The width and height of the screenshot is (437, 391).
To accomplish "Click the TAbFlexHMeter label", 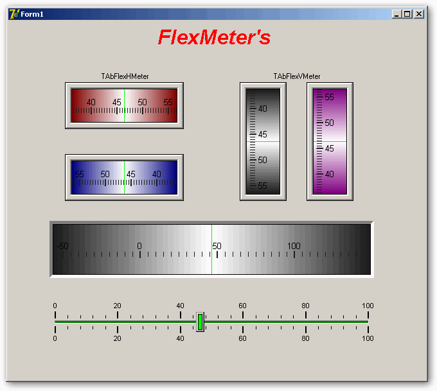I will (x=125, y=76).
